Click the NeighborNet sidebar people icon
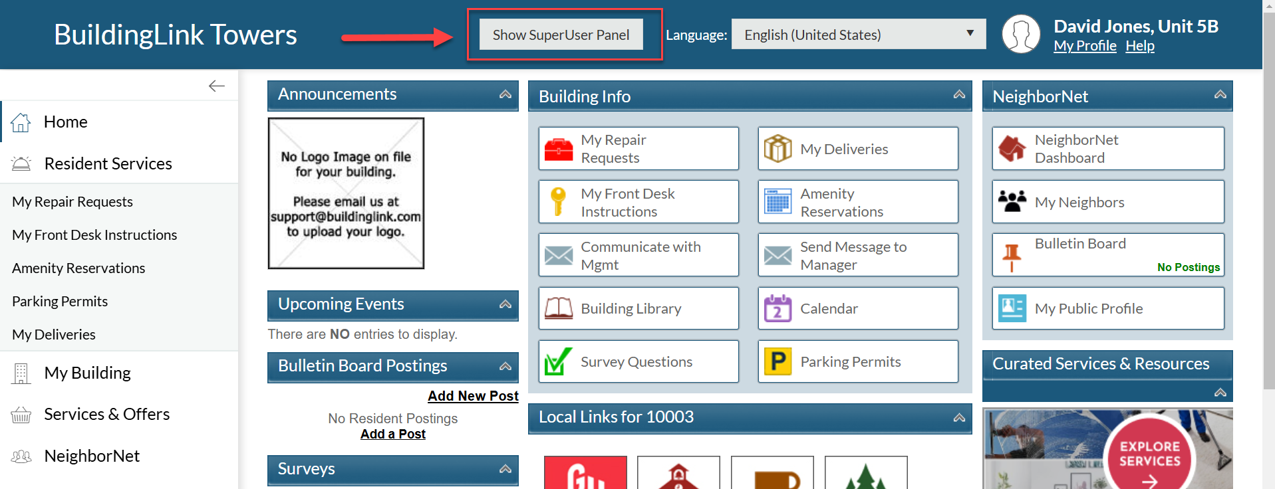Image resolution: width=1275 pixels, height=489 pixels. pyautogui.click(x=21, y=456)
